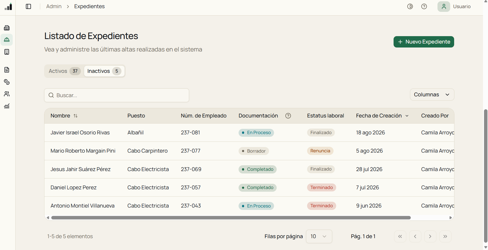Open the Usuario avatar menu
The height and width of the screenshot is (250, 488).
[x=444, y=6]
